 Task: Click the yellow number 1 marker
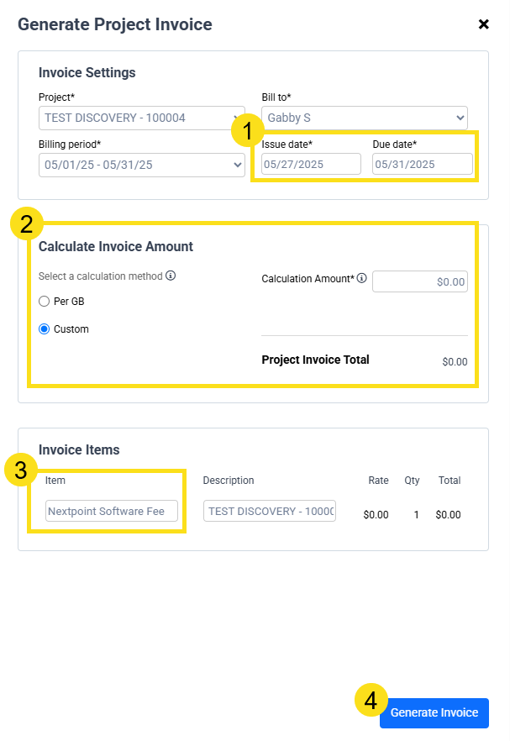coord(247,130)
